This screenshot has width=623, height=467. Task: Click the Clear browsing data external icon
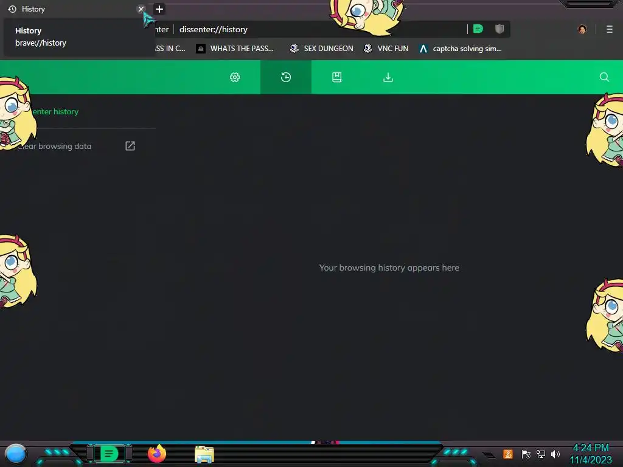[130, 146]
